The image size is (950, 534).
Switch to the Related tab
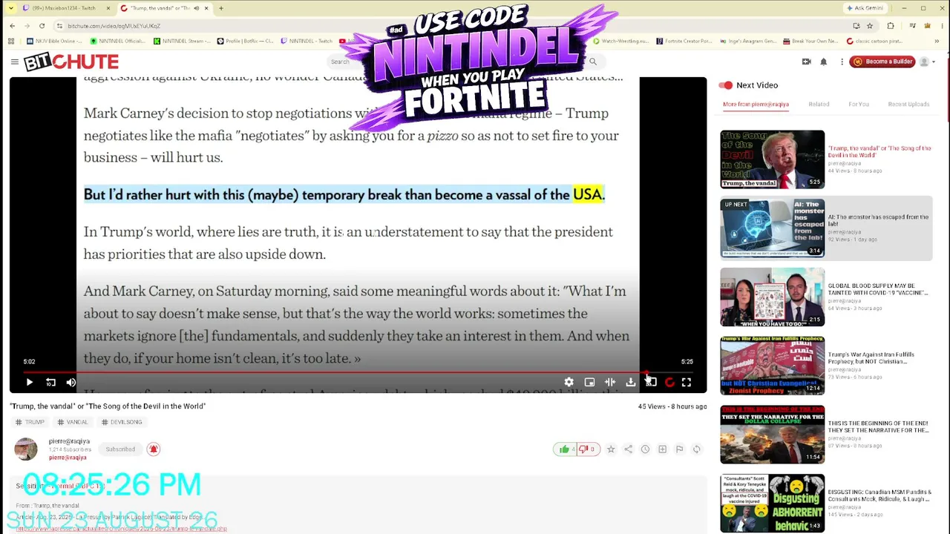pos(819,105)
